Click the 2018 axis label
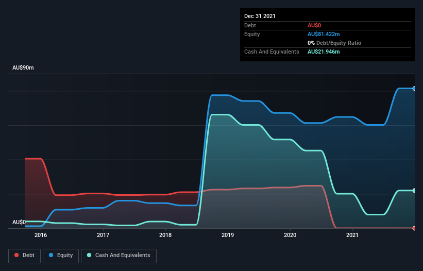423x271 pixels. point(165,235)
